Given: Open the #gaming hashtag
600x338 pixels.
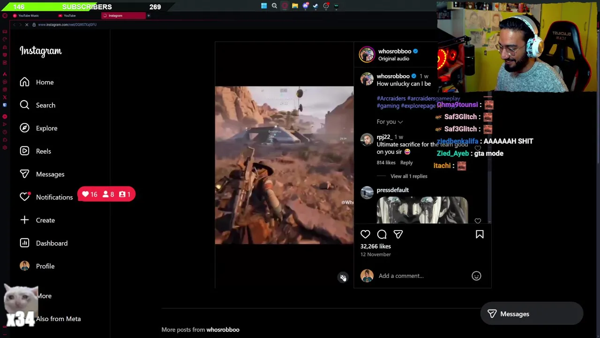Looking at the screenshot, I should [388, 106].
